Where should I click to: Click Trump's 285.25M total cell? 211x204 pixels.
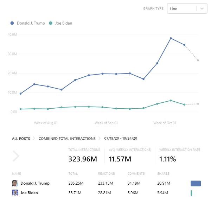point(76,183)
